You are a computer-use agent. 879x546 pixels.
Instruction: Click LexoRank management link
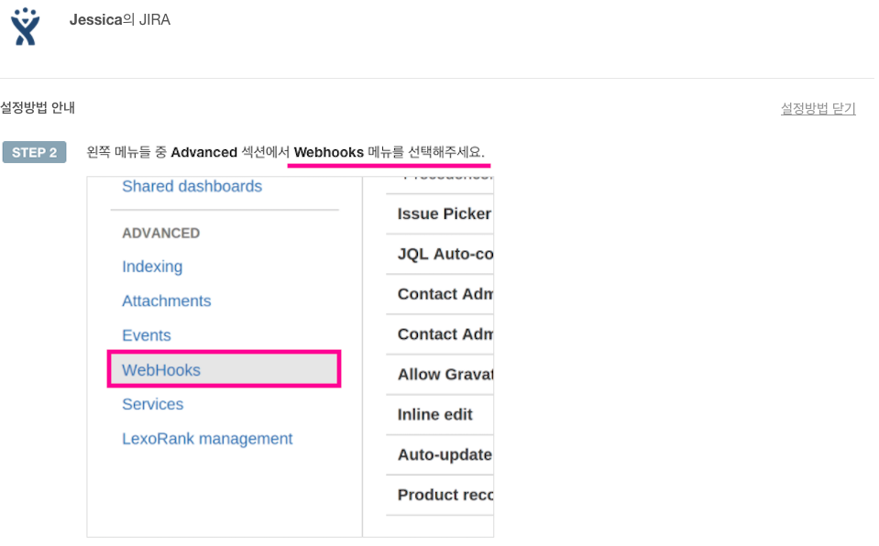pyautogui.click(x=207, y=439)
